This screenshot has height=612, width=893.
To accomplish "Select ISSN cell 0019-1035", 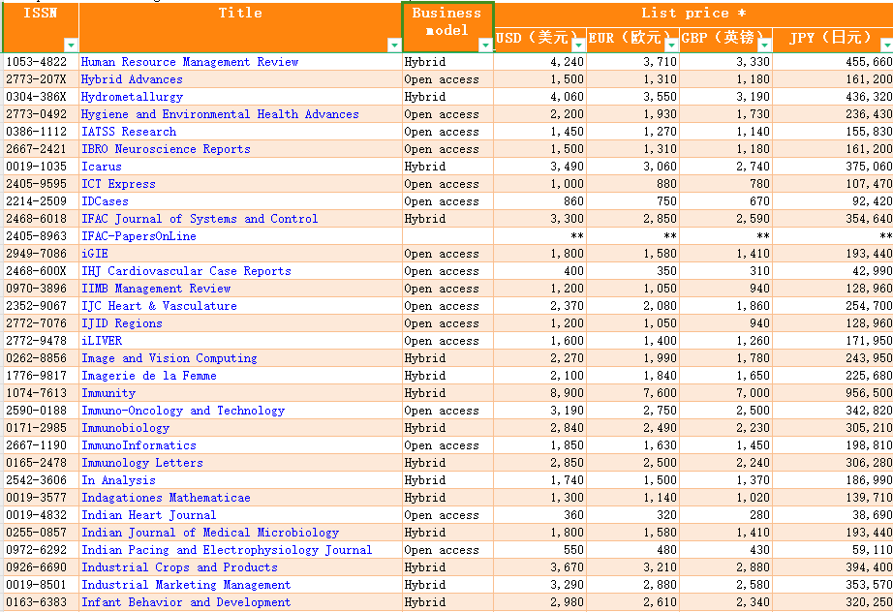I will (x=37, y=167).
